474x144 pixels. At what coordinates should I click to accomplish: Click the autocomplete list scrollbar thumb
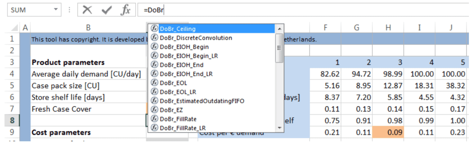(x=279, y=48)
